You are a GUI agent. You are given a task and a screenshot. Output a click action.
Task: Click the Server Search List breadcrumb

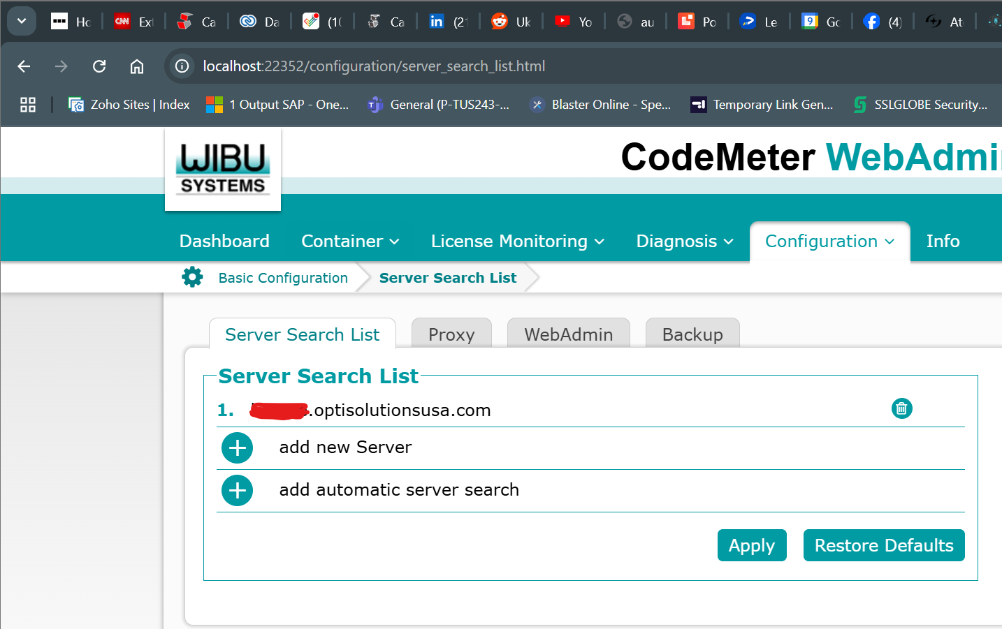[x=448, y=278]
